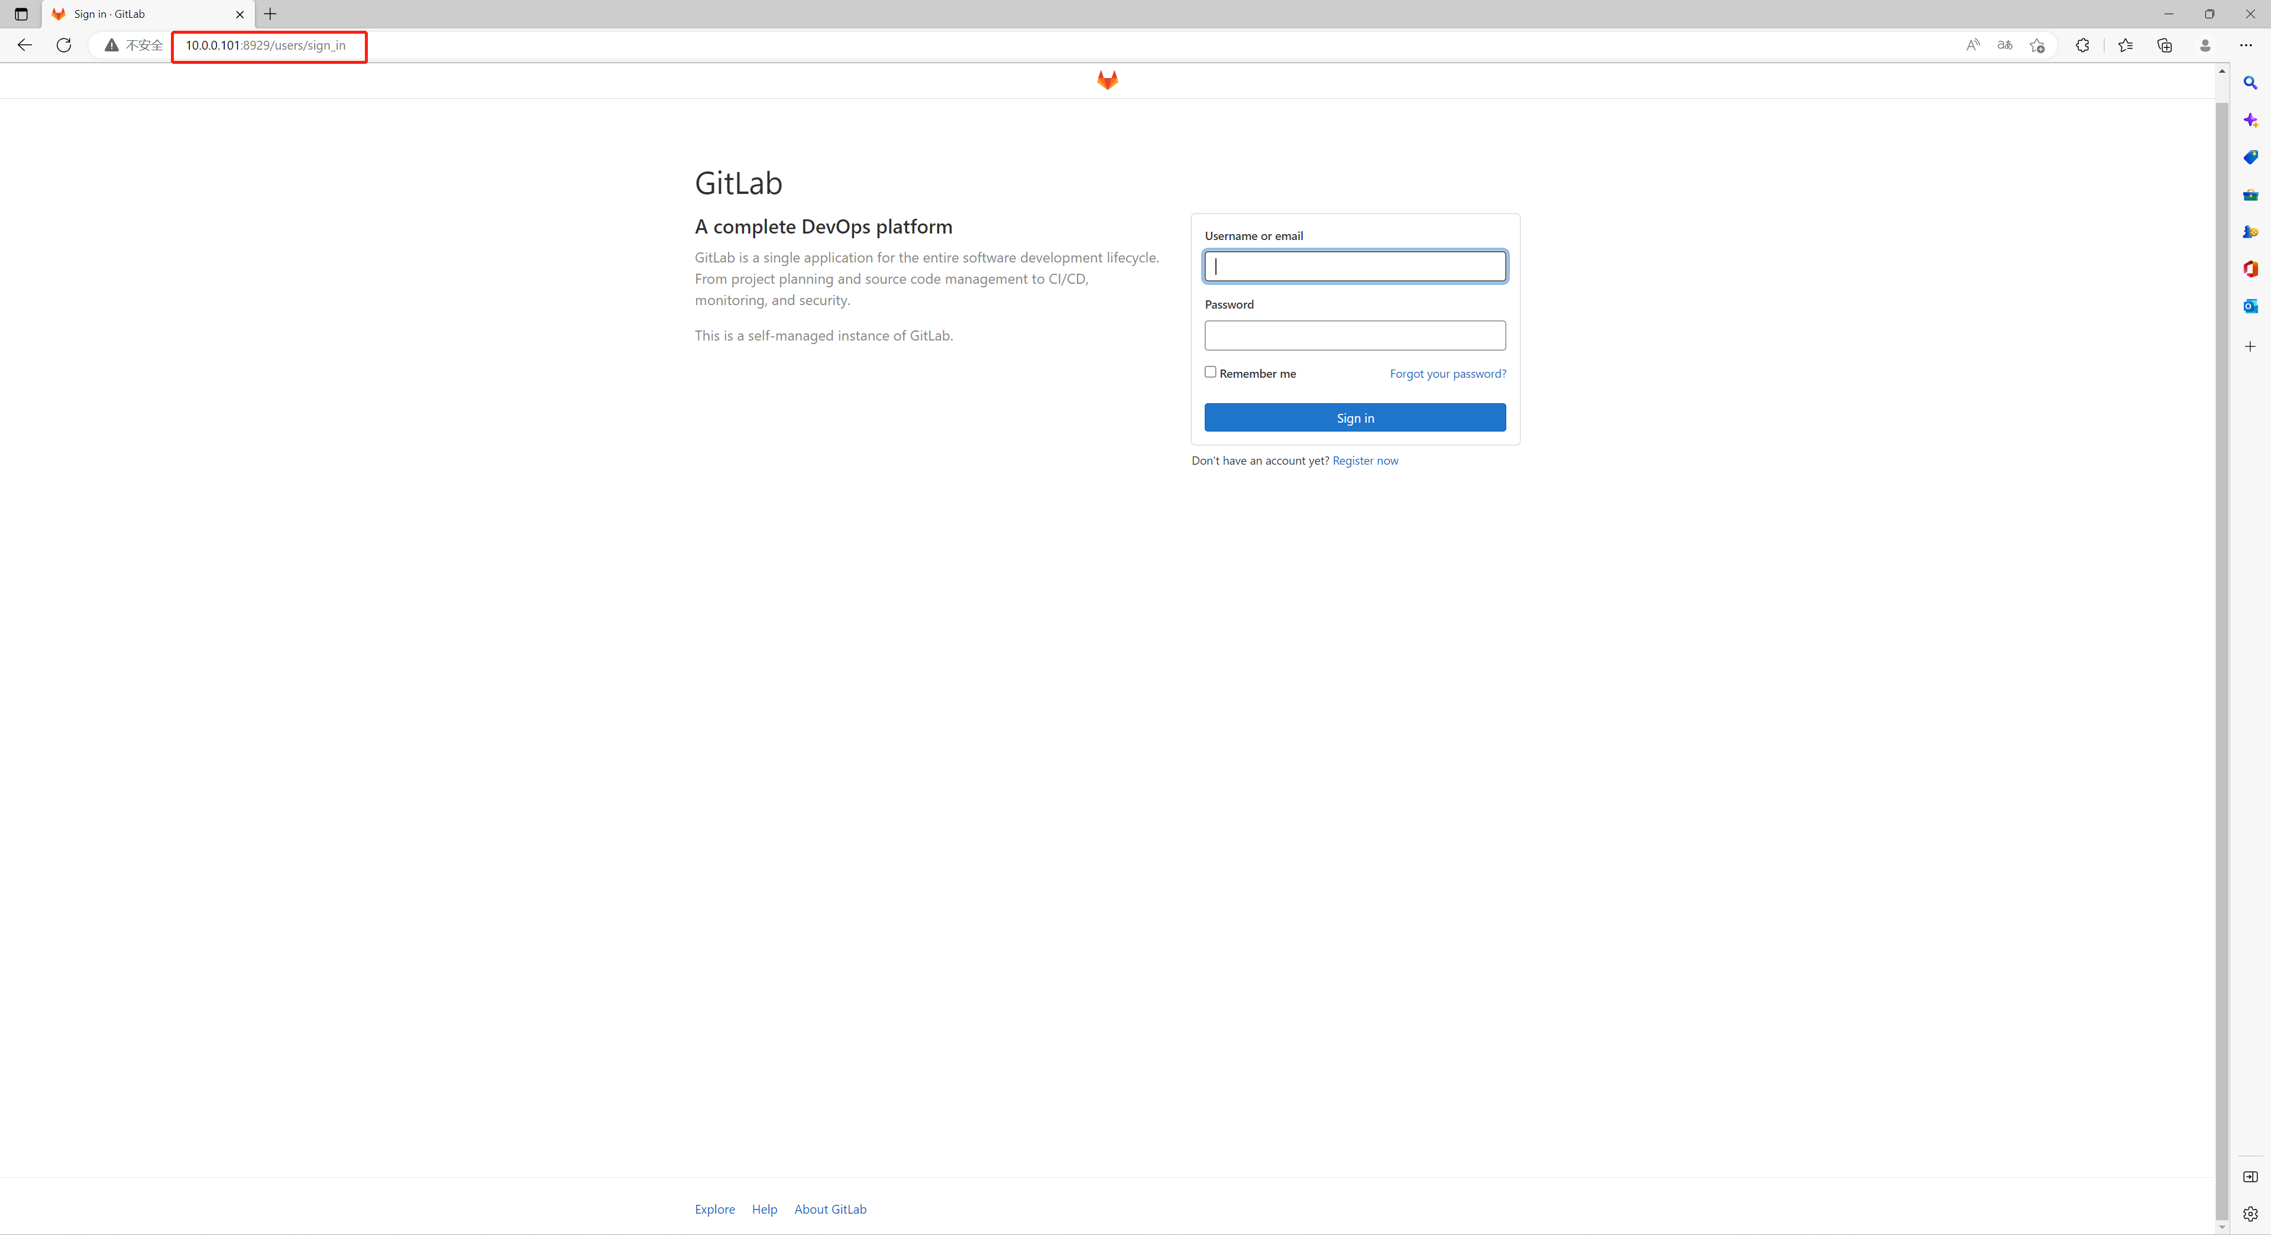Screen dimensions: 2271x1235
Task: Click the GitLab heading text
Action: (738, 183)
